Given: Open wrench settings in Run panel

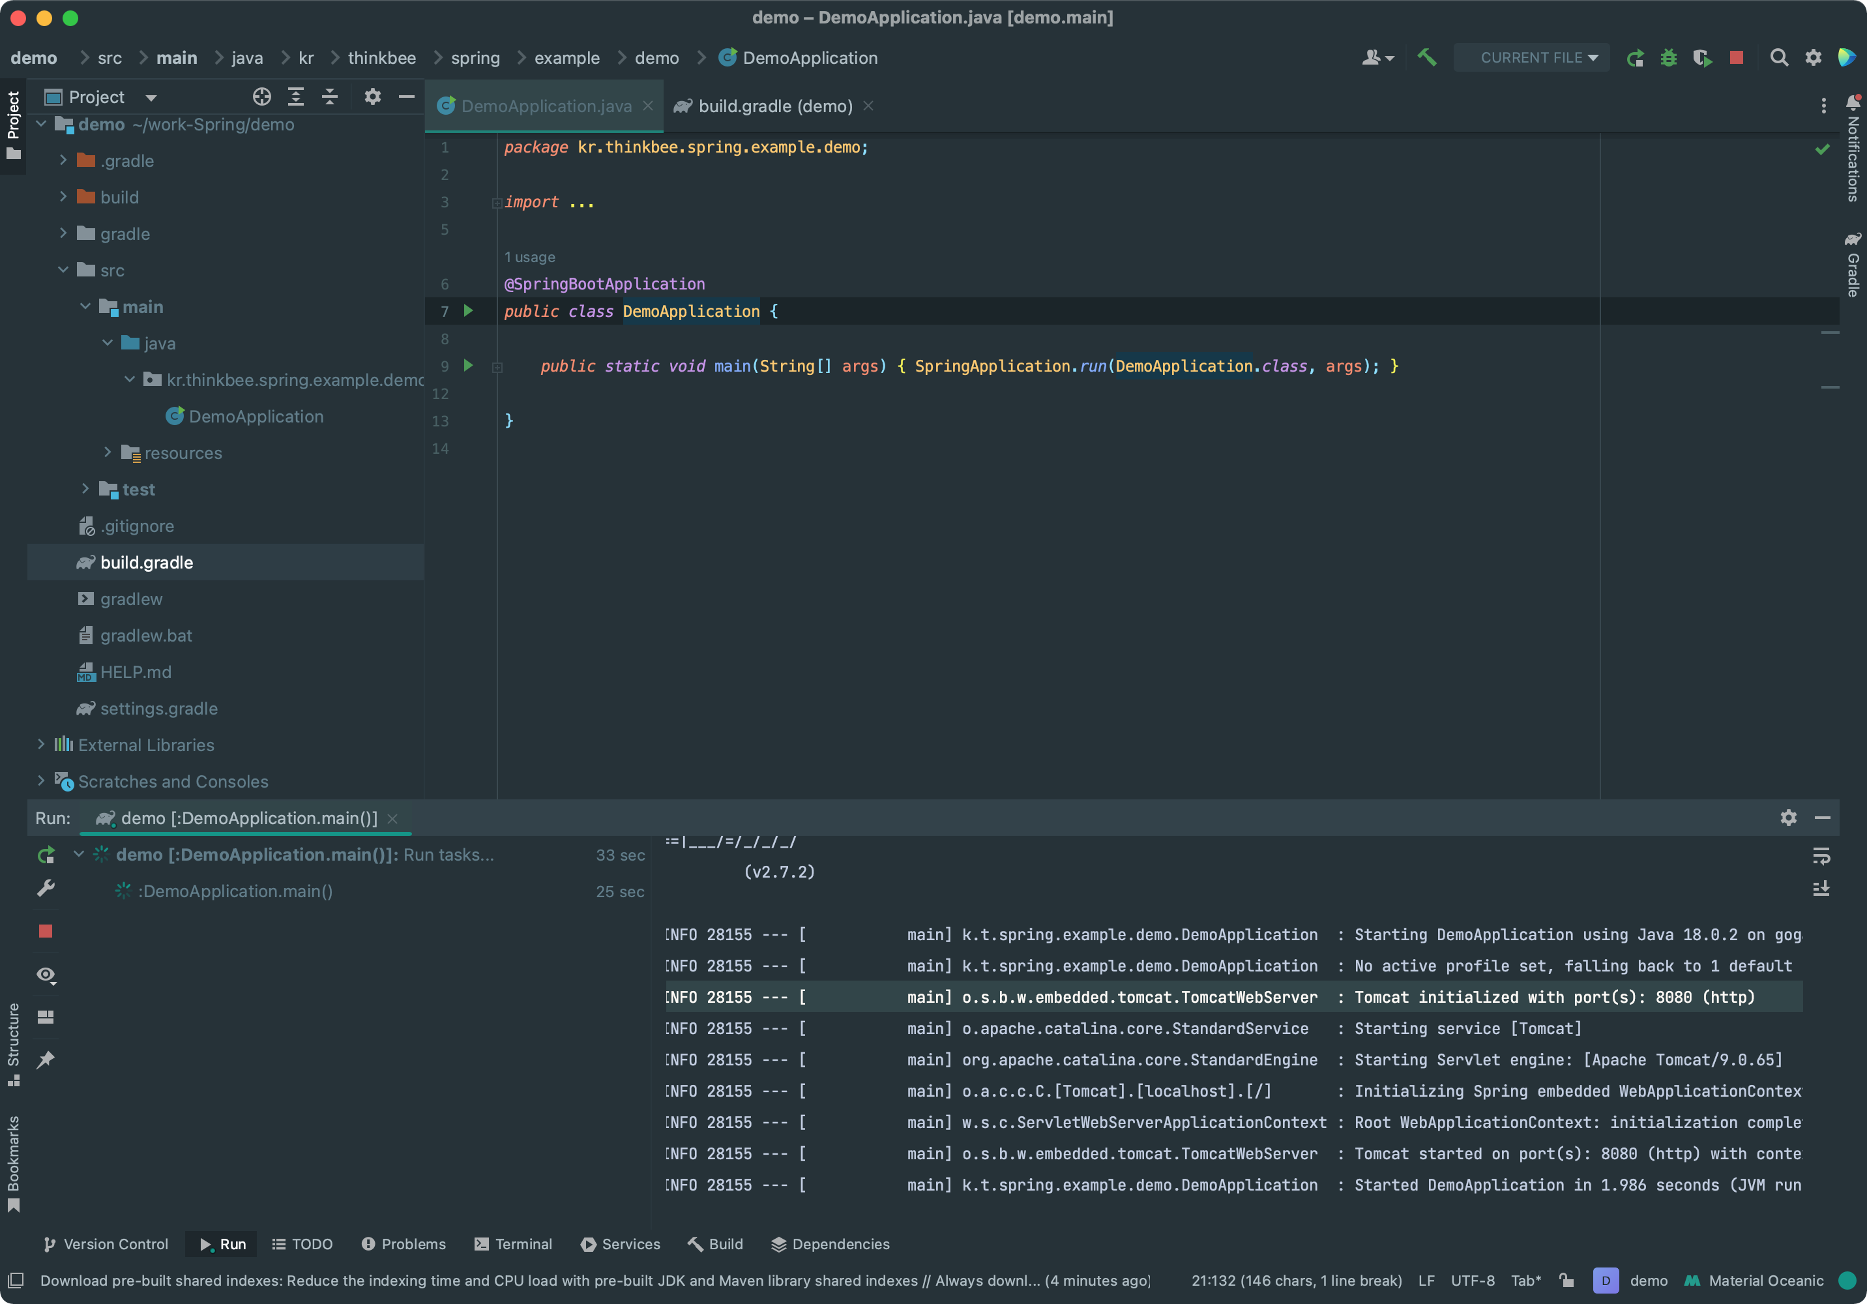Looking at the screenshot, I should tap(46, 888).
